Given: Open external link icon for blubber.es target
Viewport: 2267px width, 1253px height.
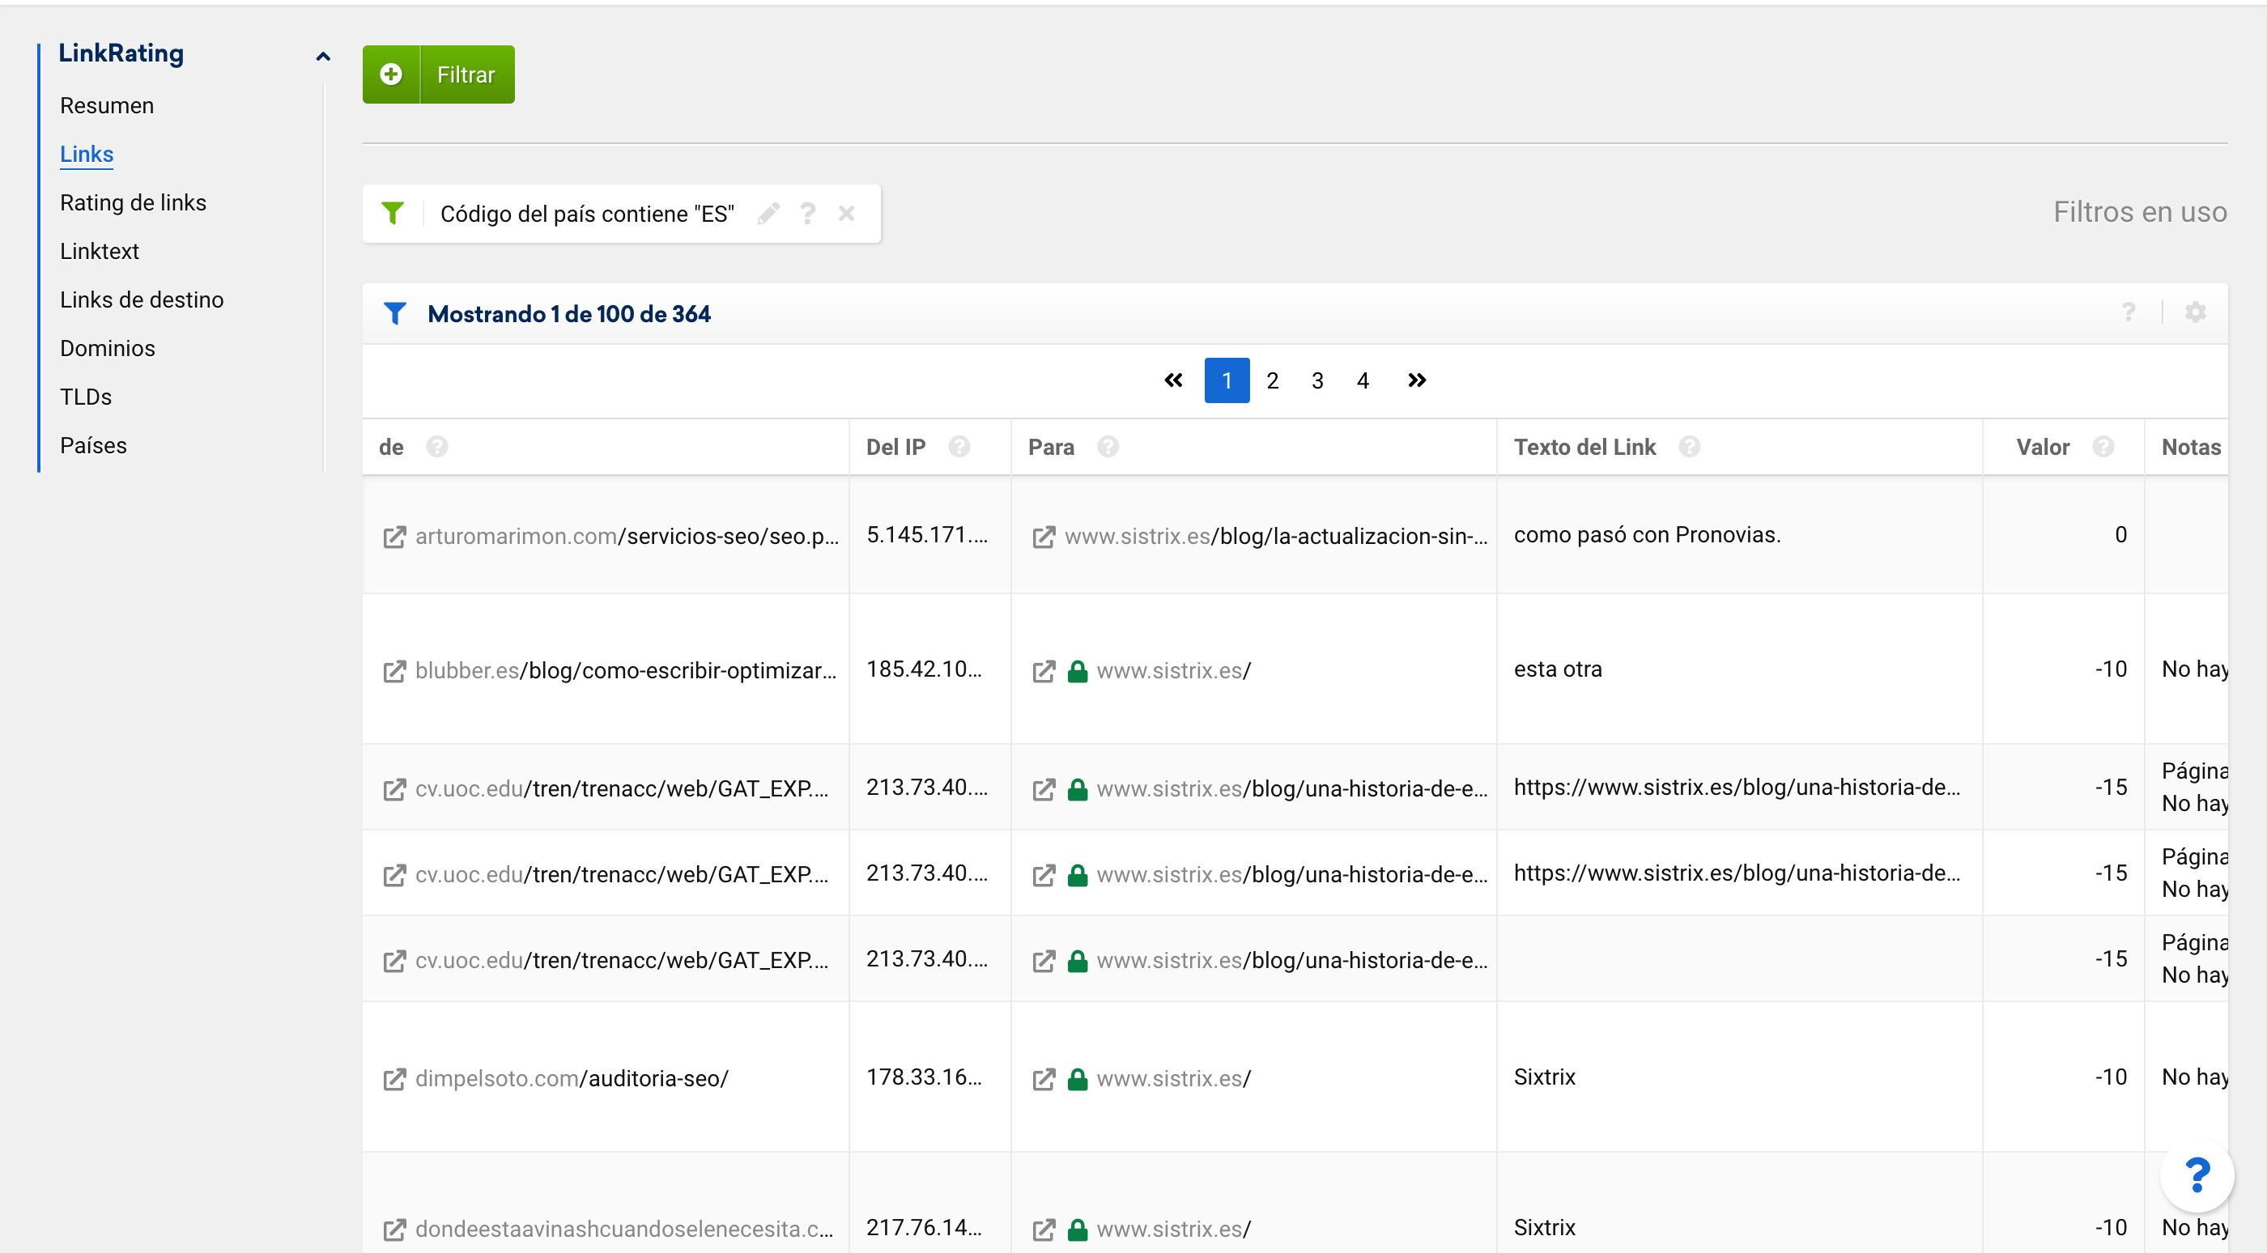Looking at the screenshot, I should [1044, 671].
